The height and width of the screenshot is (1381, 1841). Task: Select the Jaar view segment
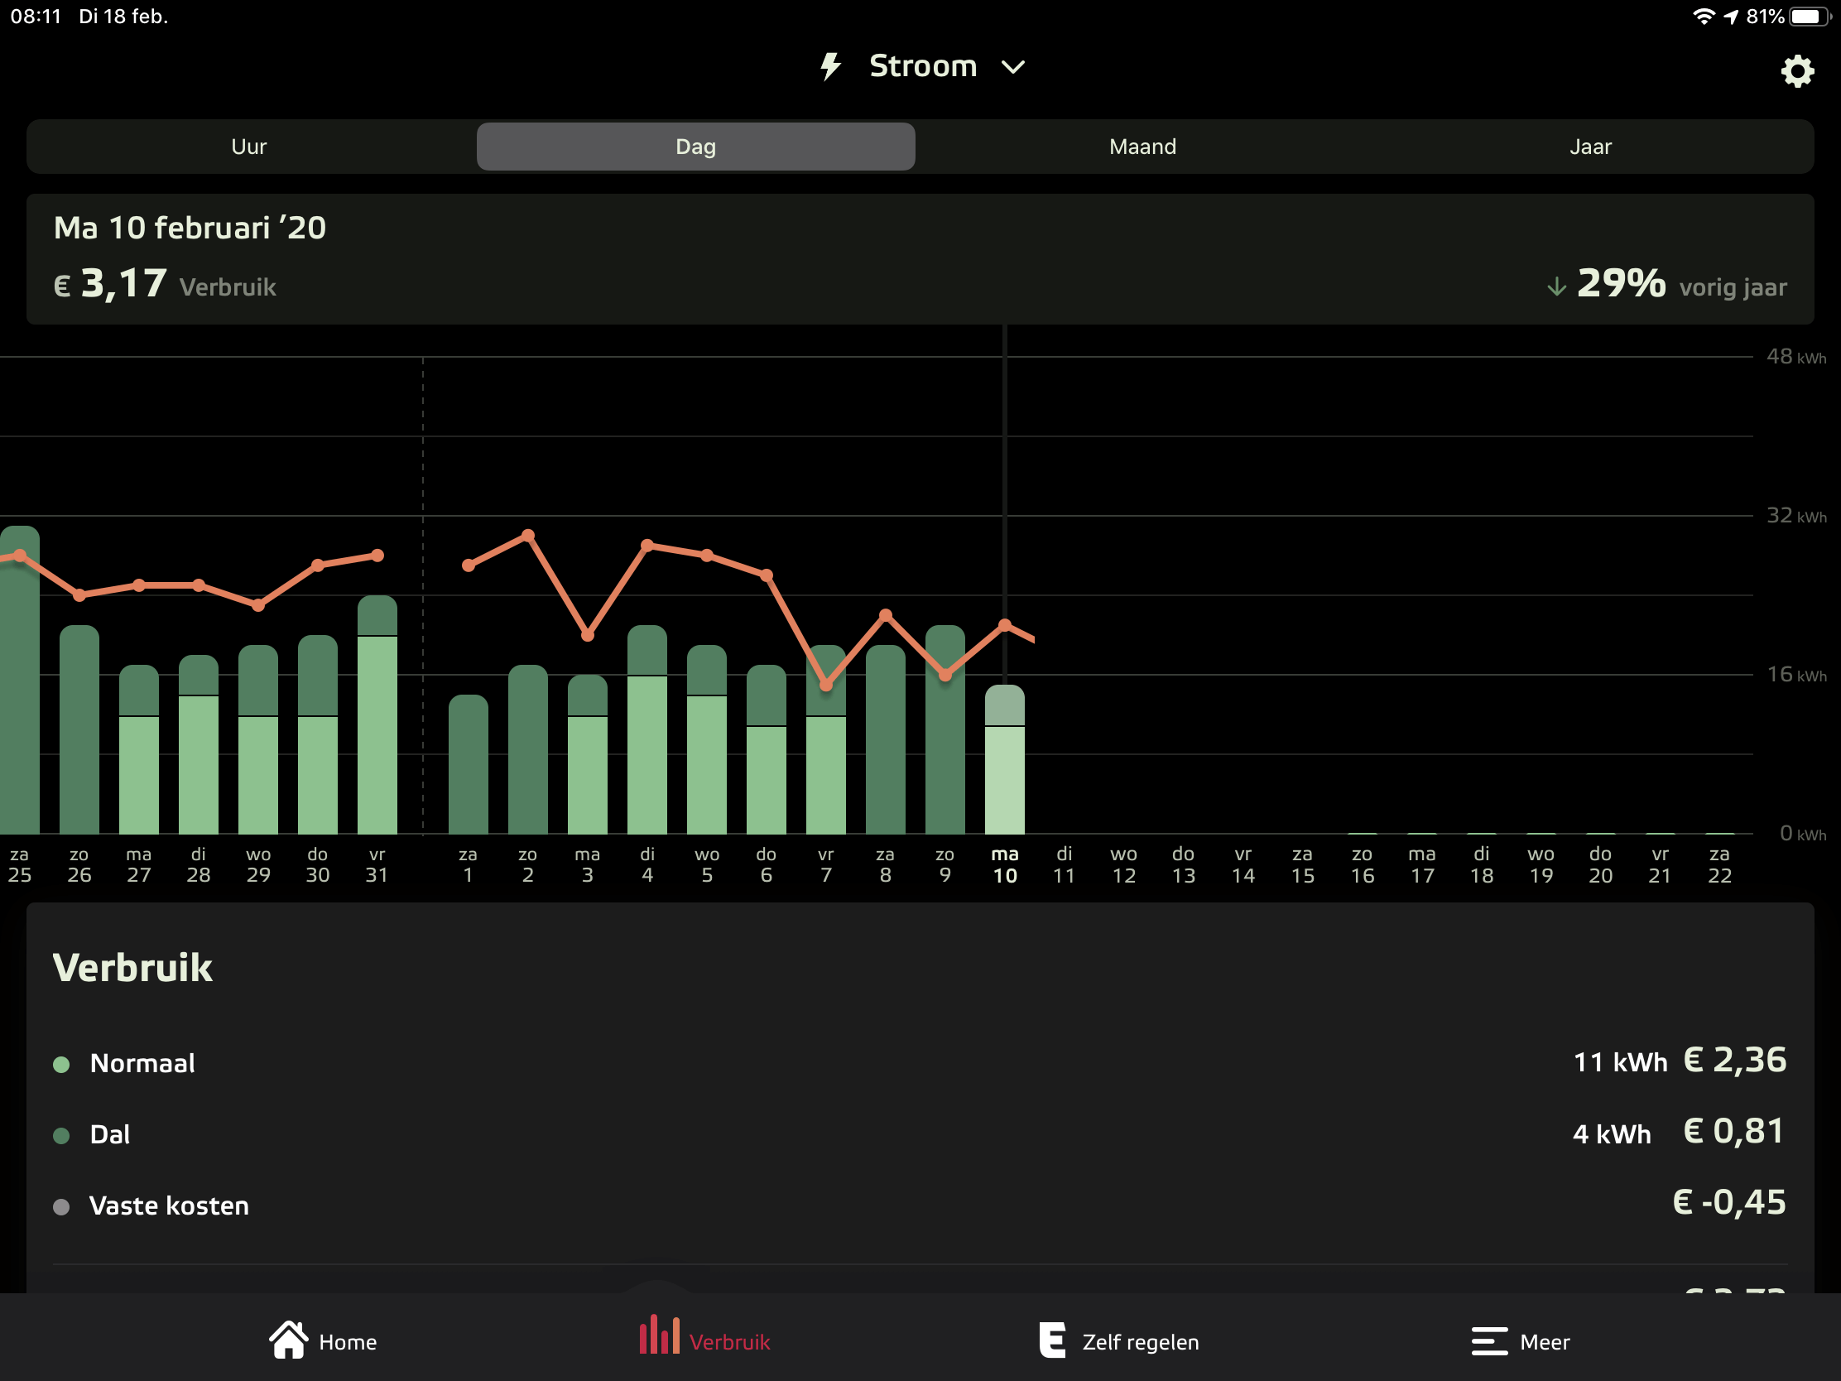[x=1589, y=147]
